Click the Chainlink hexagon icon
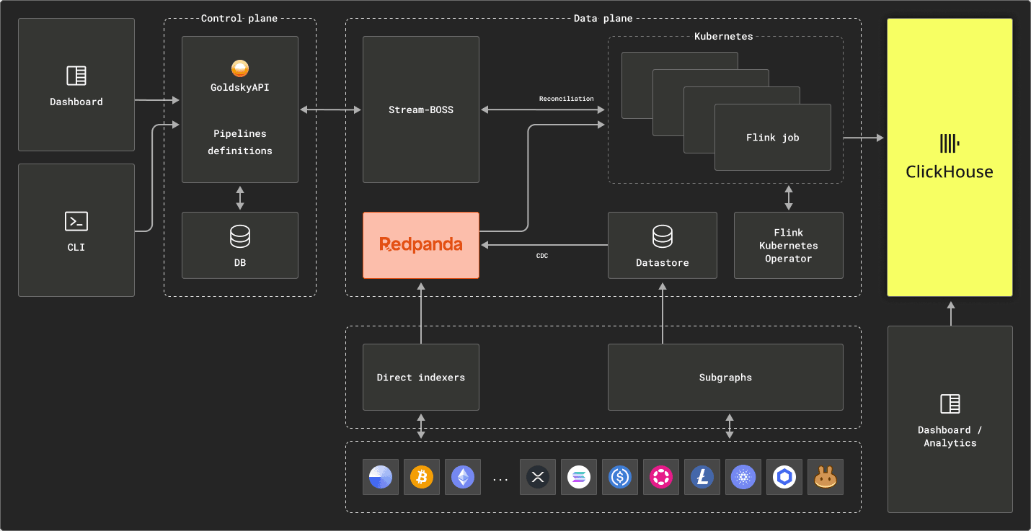Image resolution: width=1031 pixels, height=531 pixels. [x=784, y=477]
